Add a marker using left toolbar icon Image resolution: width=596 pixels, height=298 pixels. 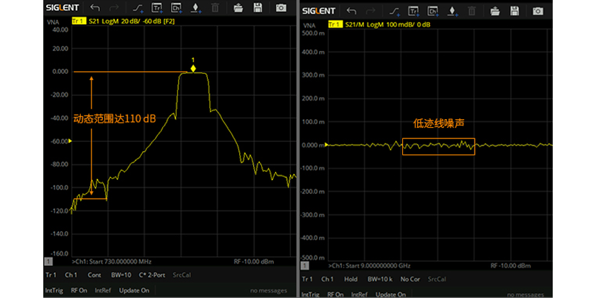click(196, 9)
